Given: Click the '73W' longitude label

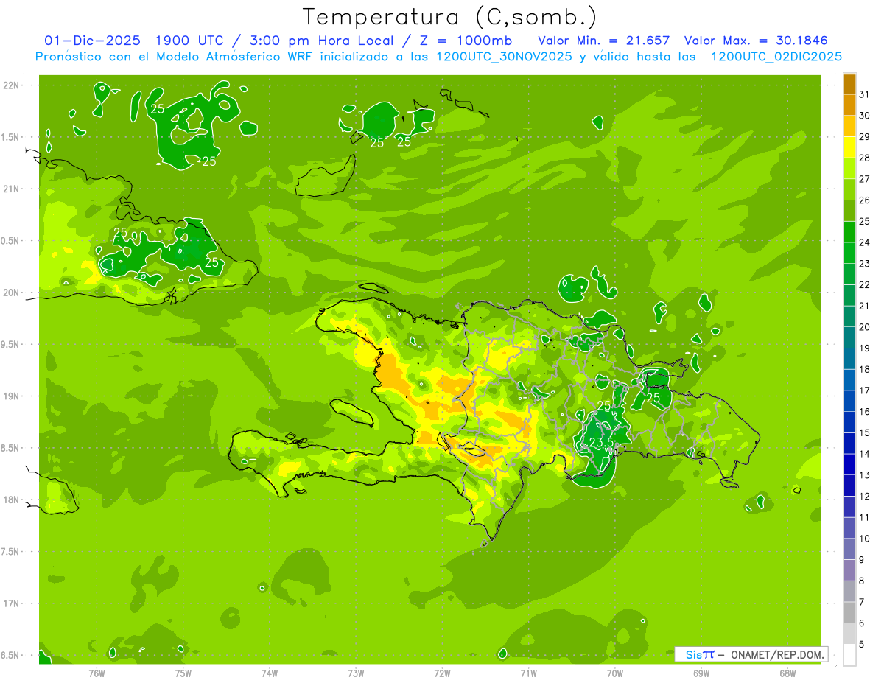Looking at the screenshot, I should pos(356,673).
